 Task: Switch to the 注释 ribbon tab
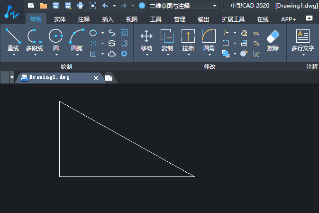84,19
